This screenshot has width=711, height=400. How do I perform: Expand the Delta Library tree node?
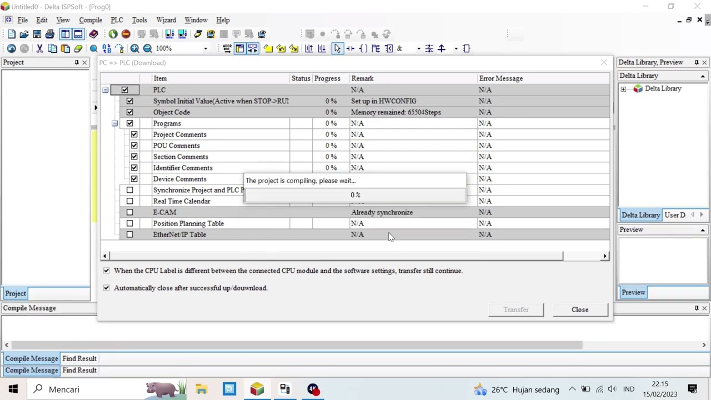click(623, 89)
